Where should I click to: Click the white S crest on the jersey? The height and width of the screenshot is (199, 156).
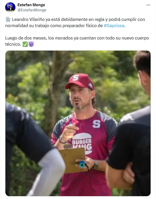click(x=97, y=124)
